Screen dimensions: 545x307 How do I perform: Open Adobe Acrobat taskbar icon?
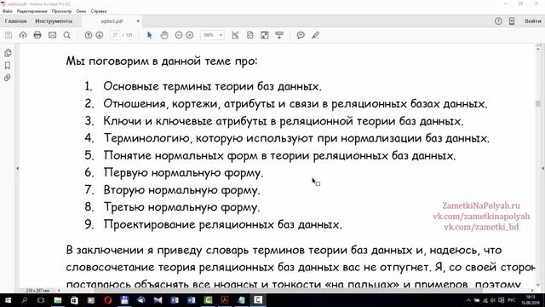[x=225, y=300]
